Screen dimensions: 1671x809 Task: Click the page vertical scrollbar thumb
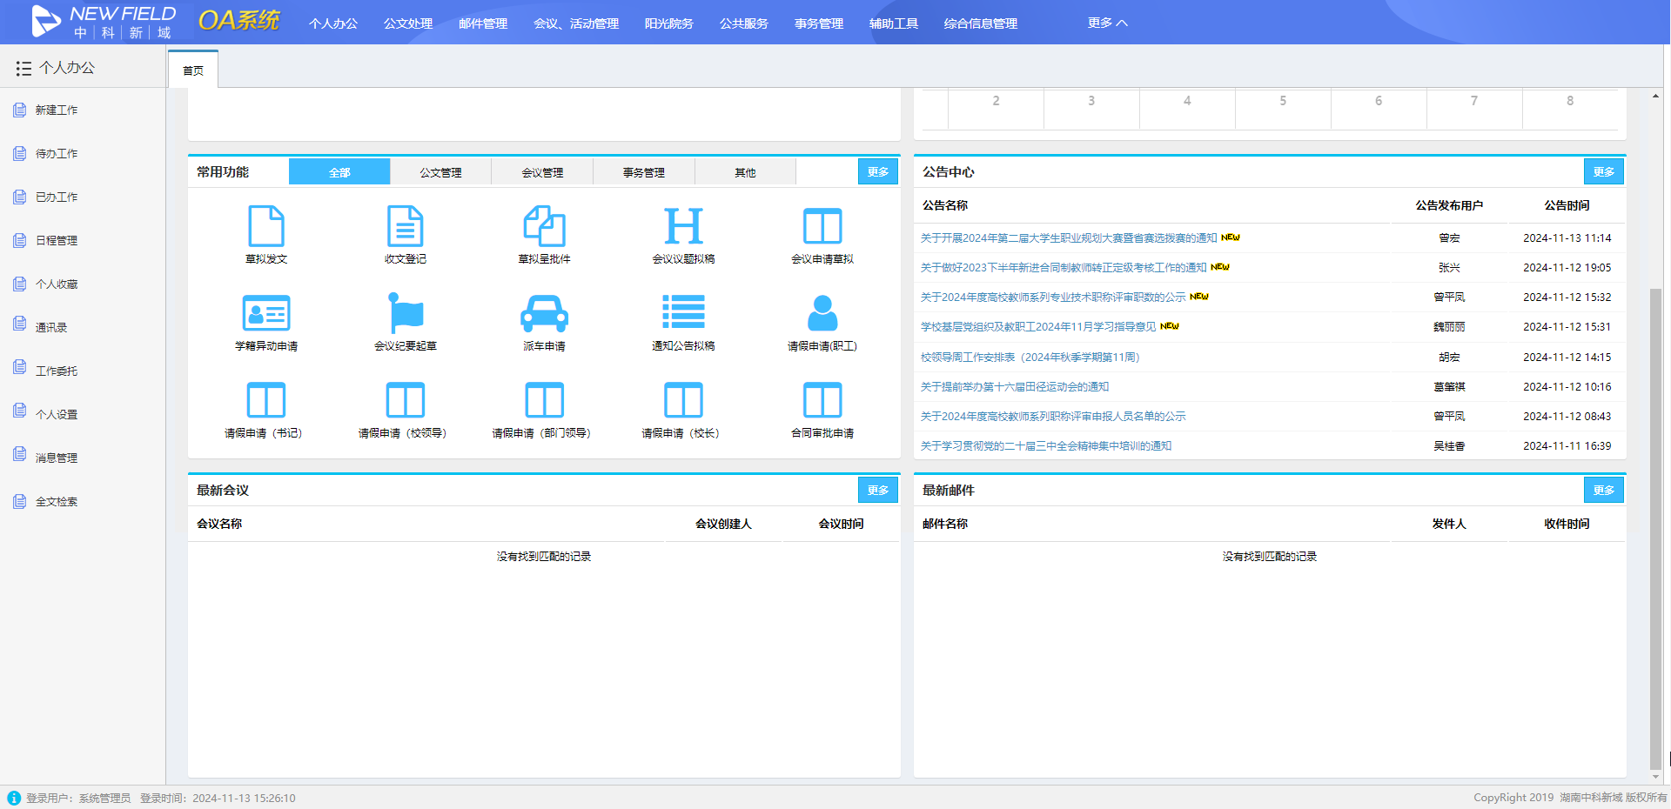1655,522
